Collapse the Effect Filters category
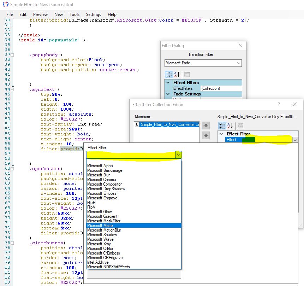304x286 pixels. click(168, 83)
